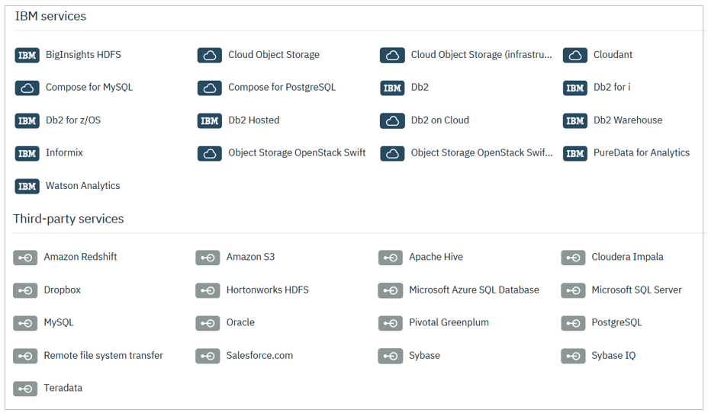
Task: Select the Salesforce.com connection
Action: [x=259, y=356]
